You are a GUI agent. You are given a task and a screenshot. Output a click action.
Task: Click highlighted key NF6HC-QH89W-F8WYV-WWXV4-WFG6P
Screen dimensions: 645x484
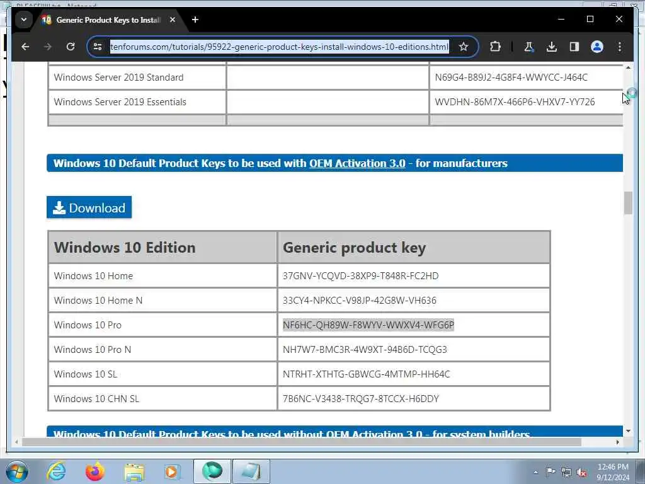point(368,325)
